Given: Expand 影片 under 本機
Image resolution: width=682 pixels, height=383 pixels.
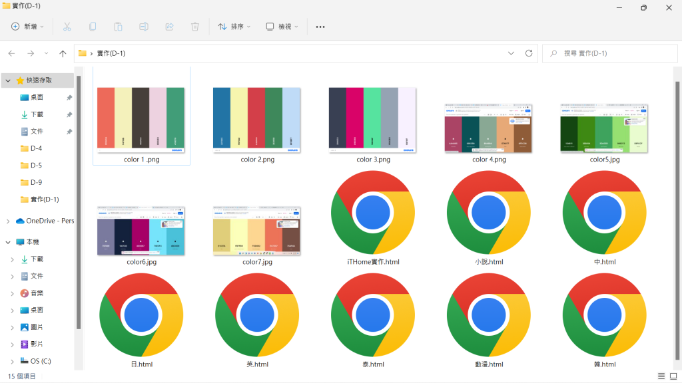Looking at the screenshot, I should pyautogui.click(x=12, y=344).
